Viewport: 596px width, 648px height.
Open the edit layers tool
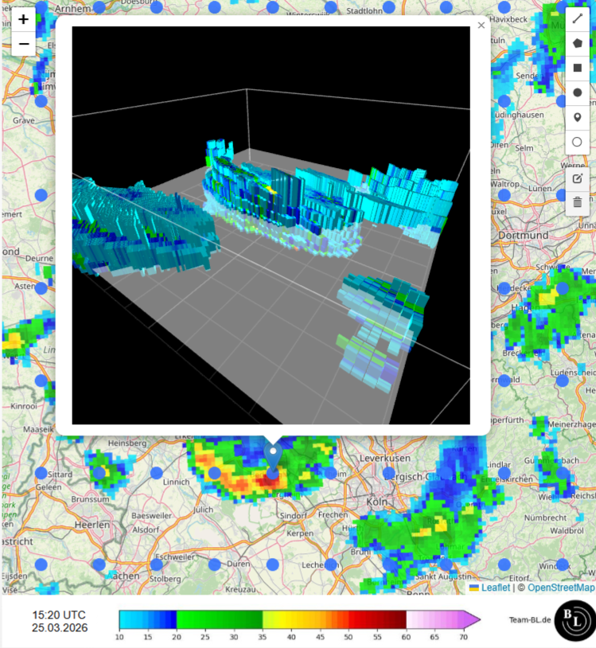point(578,179)
